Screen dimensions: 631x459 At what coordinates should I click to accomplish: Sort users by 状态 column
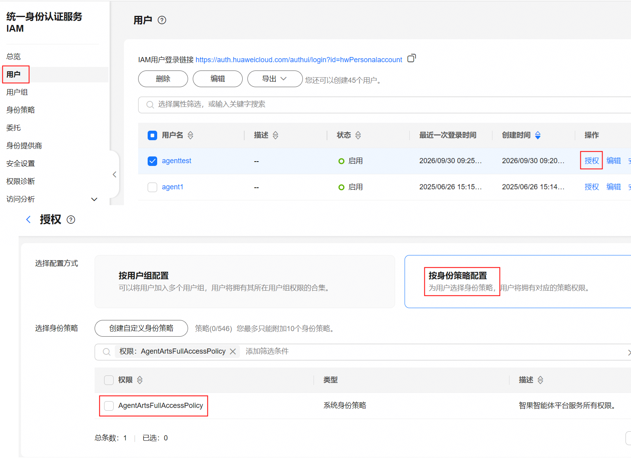point(358,135)
